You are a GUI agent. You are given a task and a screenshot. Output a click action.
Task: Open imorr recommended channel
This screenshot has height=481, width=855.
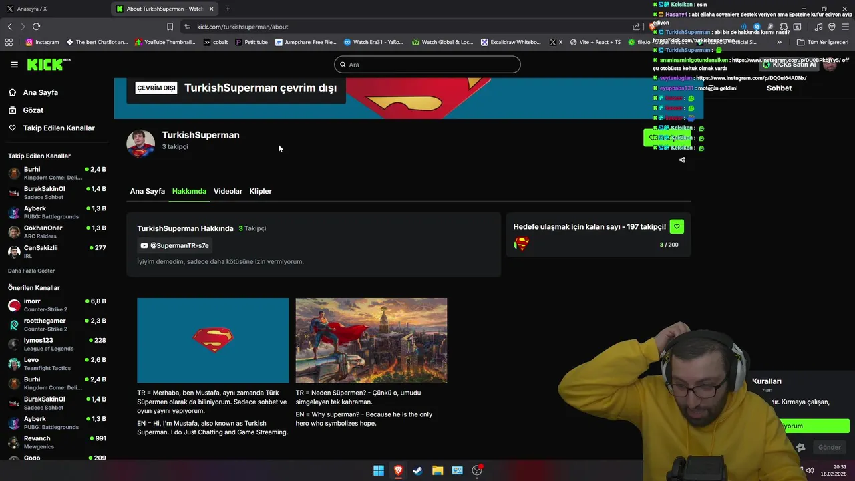[57, 305]
